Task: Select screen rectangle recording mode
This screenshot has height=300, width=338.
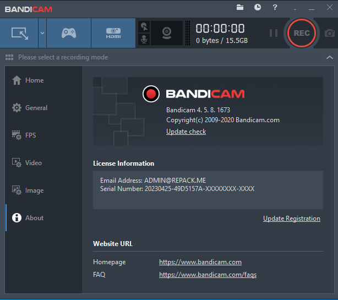Action: pyautogui.click(x=19, y=33)
